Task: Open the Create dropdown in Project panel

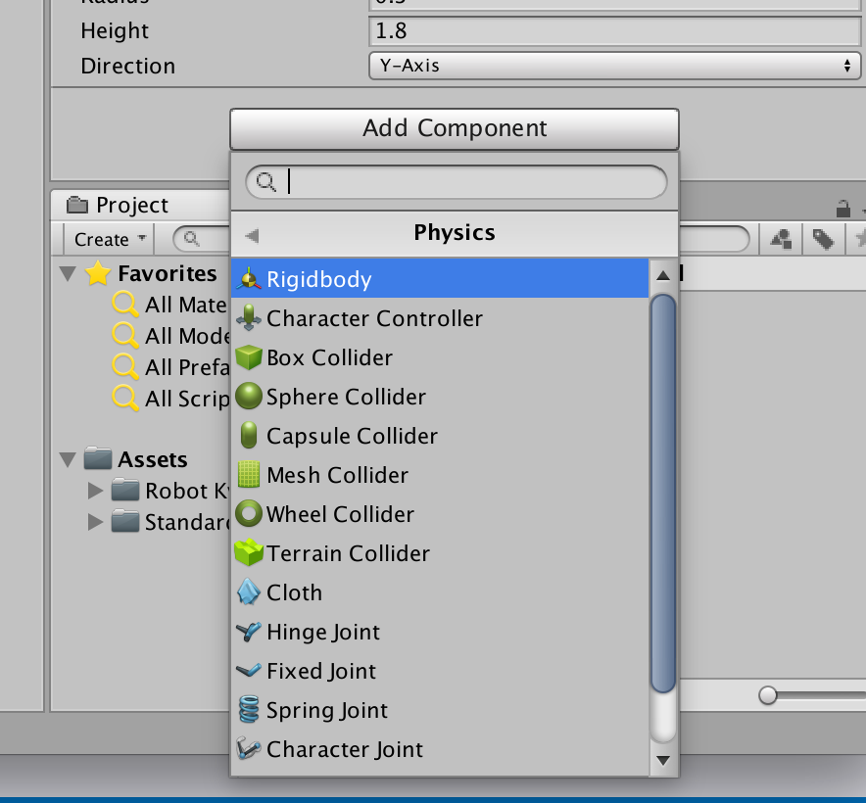Action: (x=107, y=239)
